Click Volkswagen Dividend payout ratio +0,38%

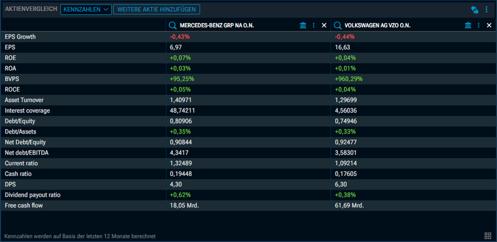click(346, 195)
